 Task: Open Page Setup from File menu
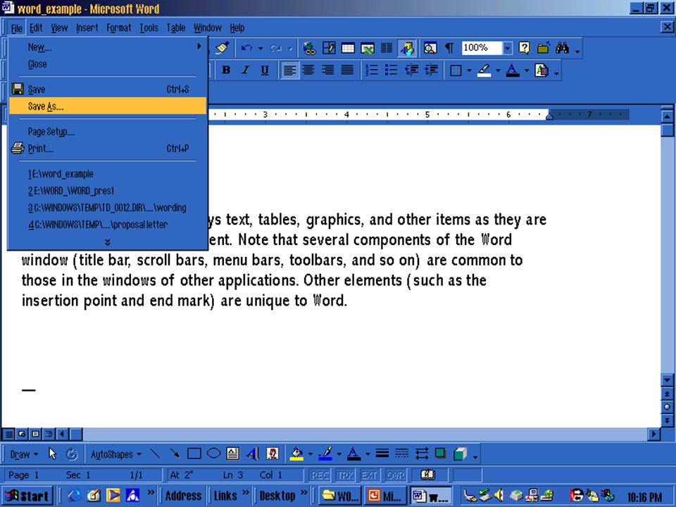(107, 132)
